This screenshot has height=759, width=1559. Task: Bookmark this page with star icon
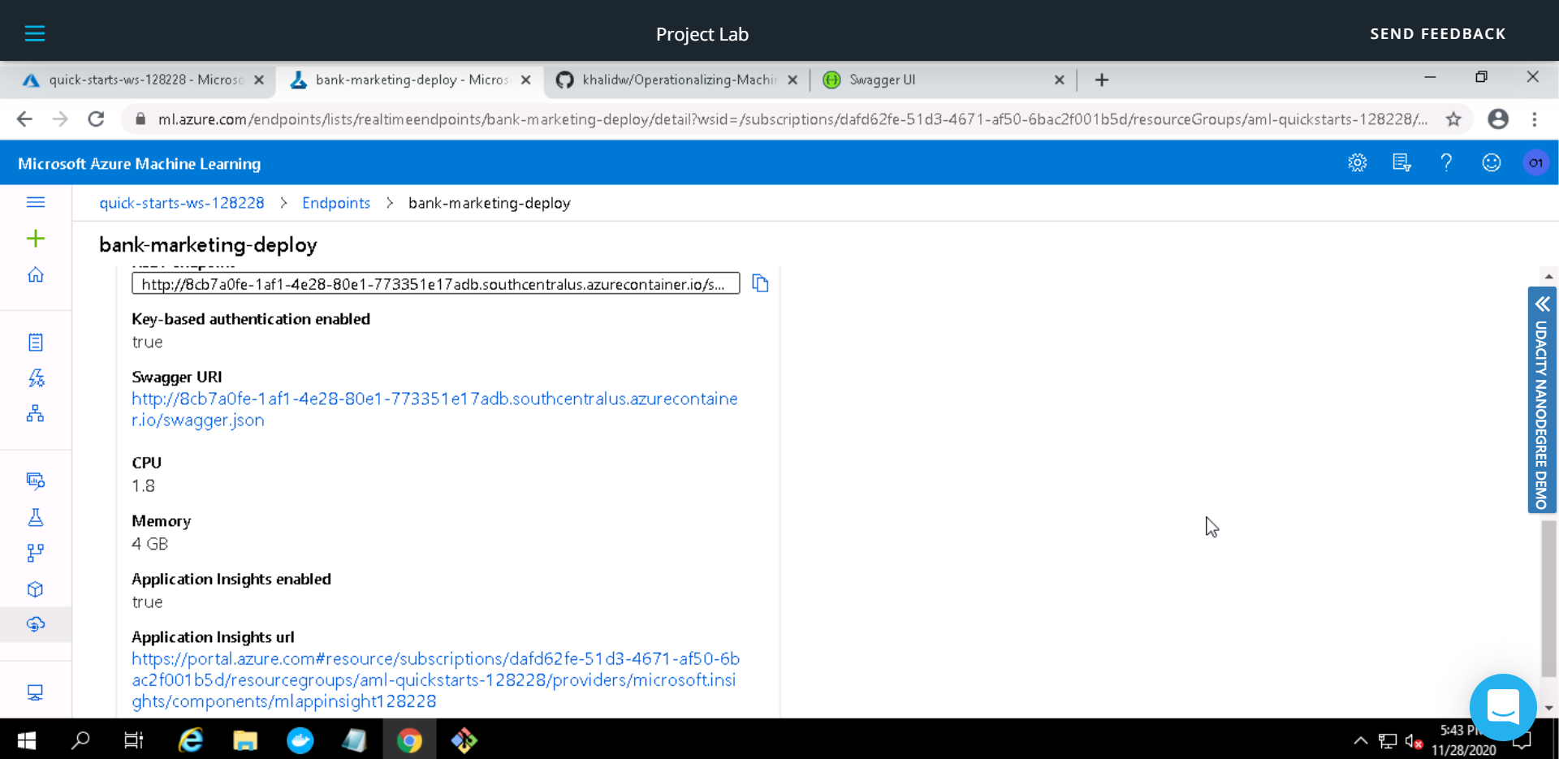pyautogui.click(x=1453, y=119)
